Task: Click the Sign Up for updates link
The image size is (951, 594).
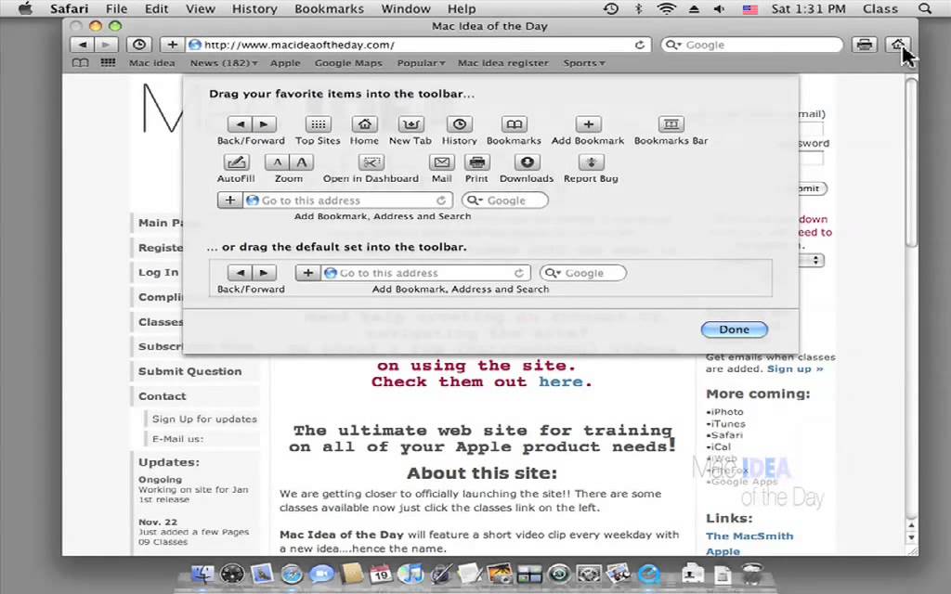Action: [x=204, y=419]
